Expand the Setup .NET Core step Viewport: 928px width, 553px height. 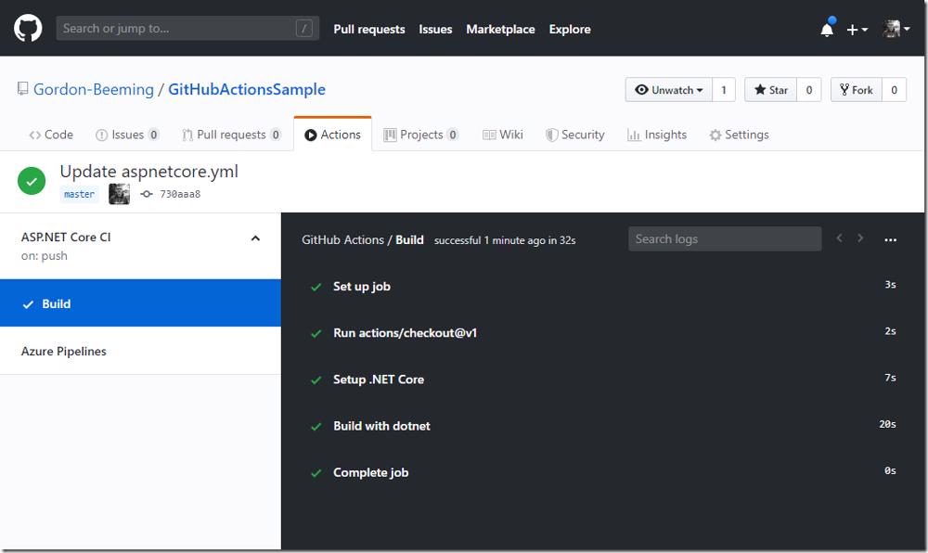coord(602,379)
